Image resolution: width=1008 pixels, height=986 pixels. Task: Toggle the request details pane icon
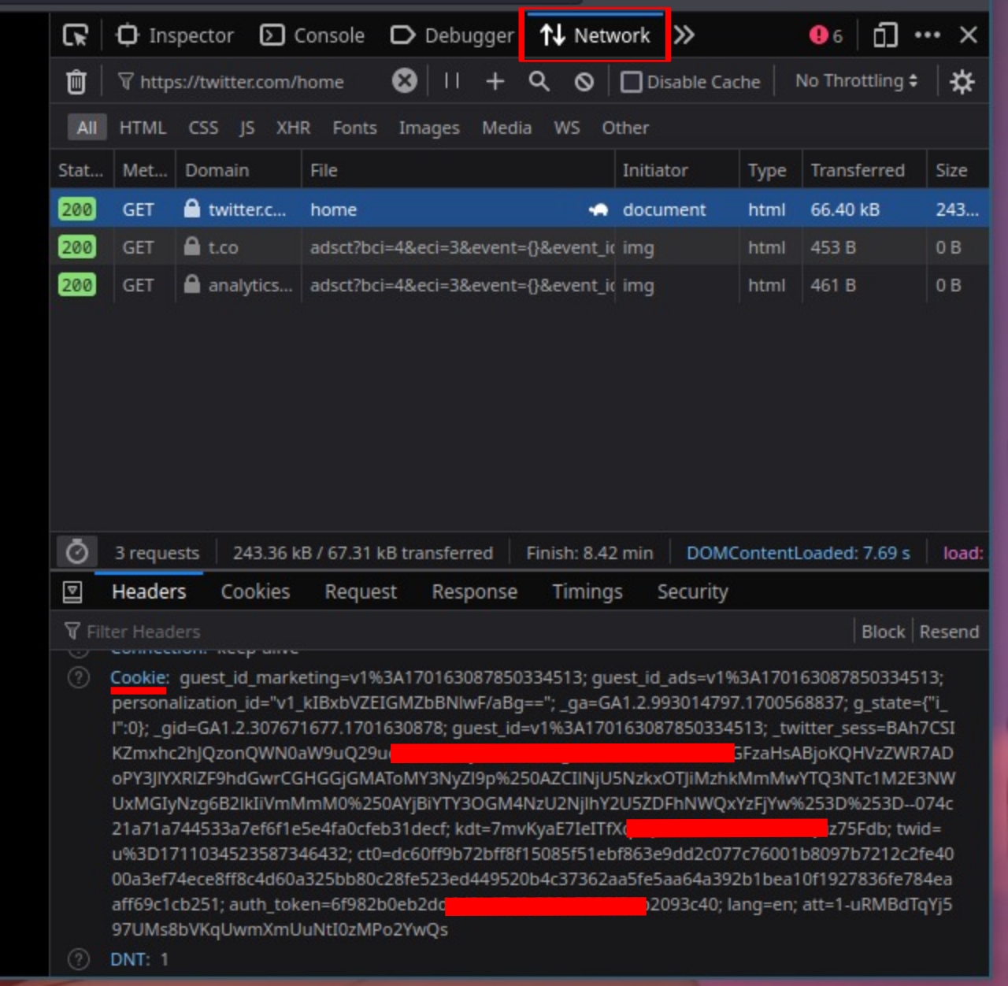coord(72,592)
